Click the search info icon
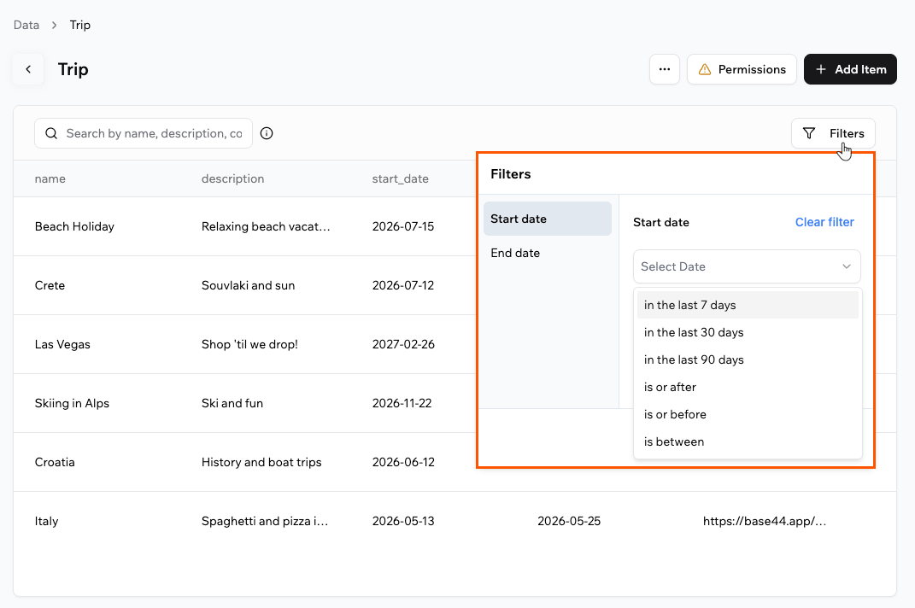 click(266, 133)
